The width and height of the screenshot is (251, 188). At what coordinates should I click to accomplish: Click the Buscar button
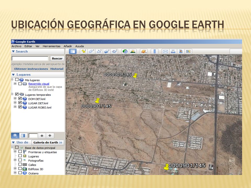[x=57, y=58]
